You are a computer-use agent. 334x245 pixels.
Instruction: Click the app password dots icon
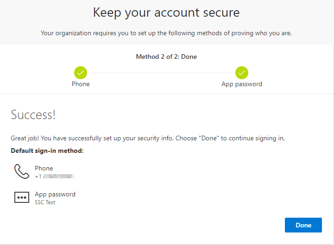(x=21, y=198)
